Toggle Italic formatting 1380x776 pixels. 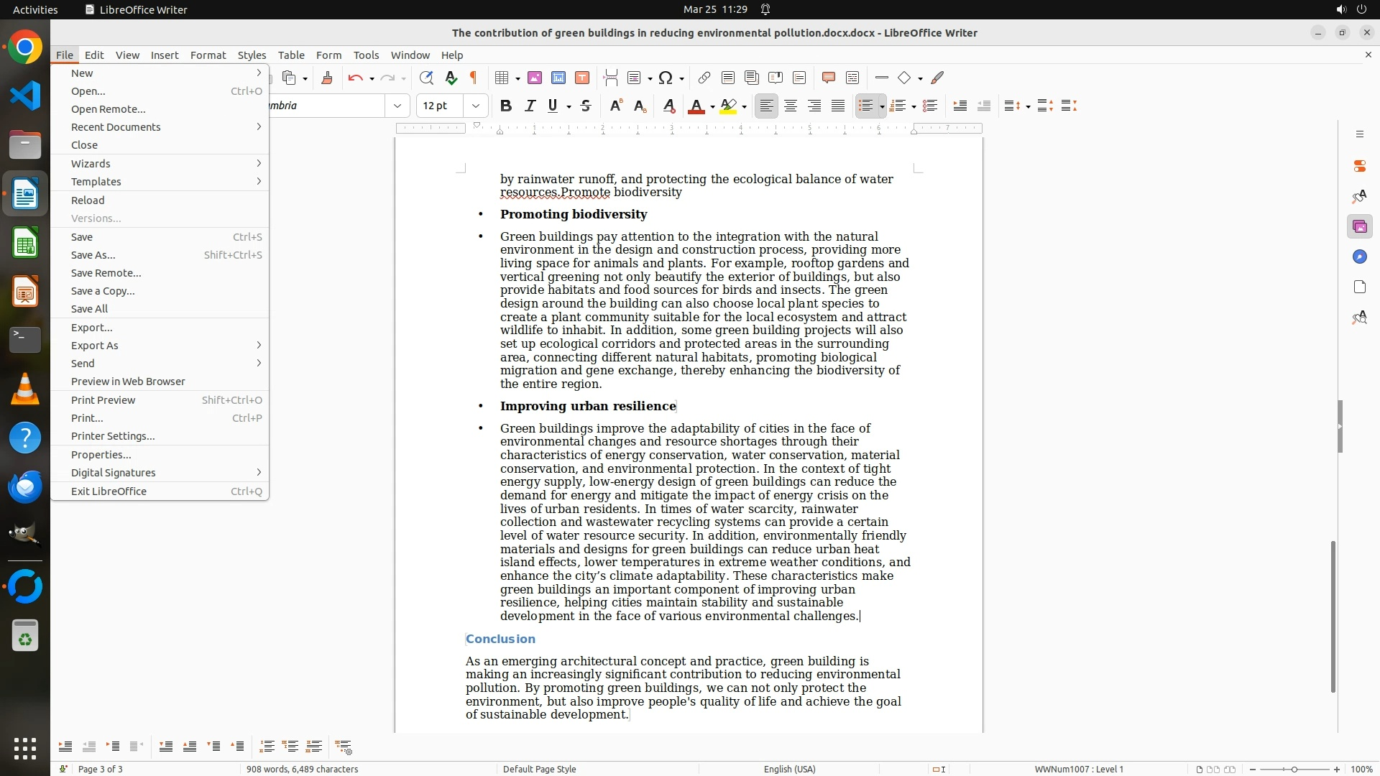tap(530, 106)
